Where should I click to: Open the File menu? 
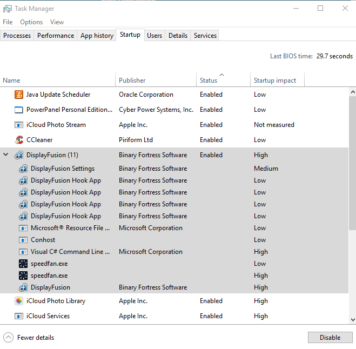pos(8,22)
